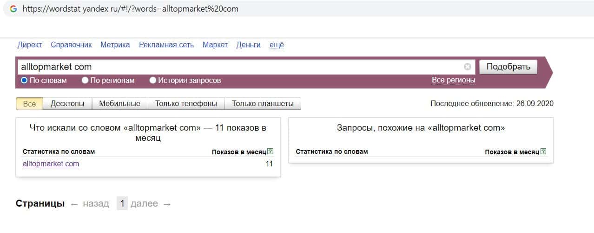Click 'назад' previous page link
The height and width of the screenshot is (233, 594).
point(90,203)
